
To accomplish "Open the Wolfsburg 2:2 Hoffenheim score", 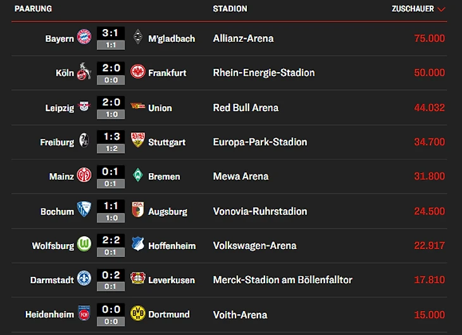I will (x=111, y=241).
